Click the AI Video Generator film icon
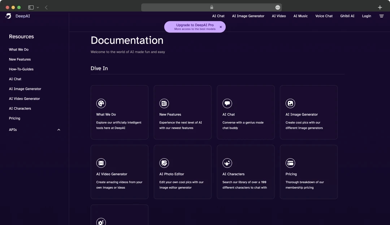Screen dimensions: 390x225 (x=101, y=163)
